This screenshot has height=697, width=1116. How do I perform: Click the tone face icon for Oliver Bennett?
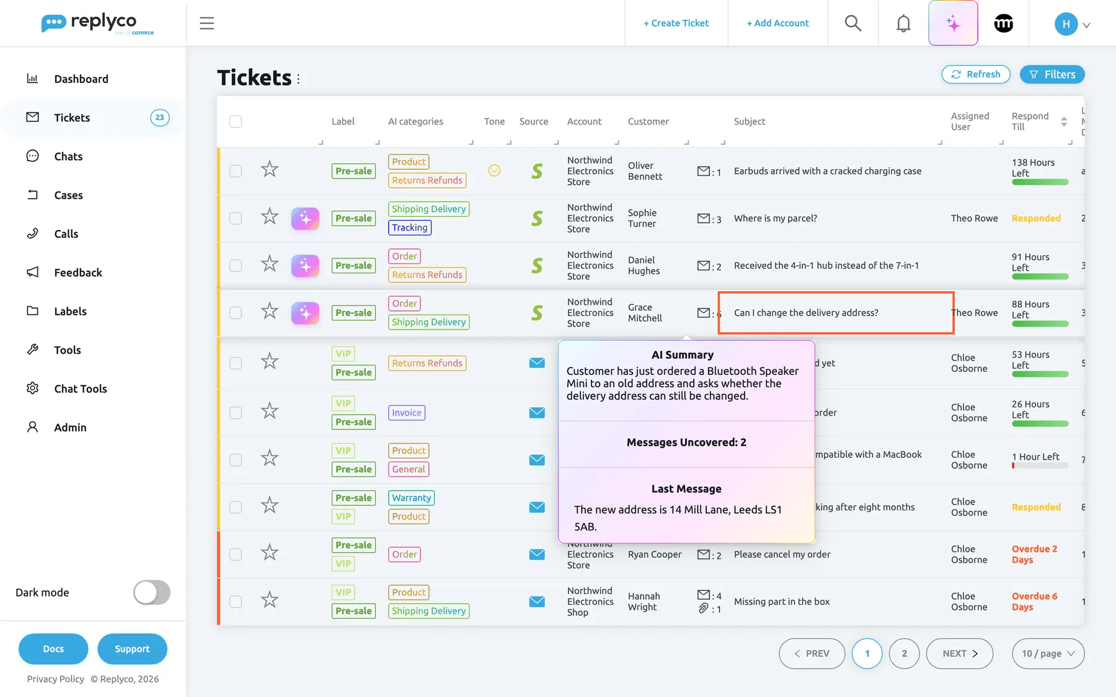[494, 170]
